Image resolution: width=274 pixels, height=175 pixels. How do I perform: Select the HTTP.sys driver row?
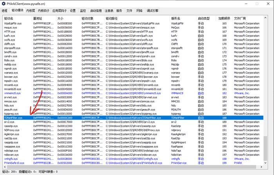(x=9, y=32)
